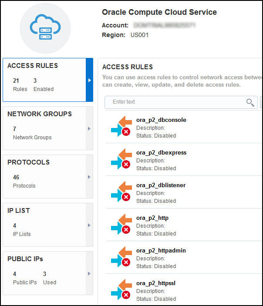Open the PROTOCOLS tile heading
Viewport: 263px width, 306px height.
tap(28, 162)
